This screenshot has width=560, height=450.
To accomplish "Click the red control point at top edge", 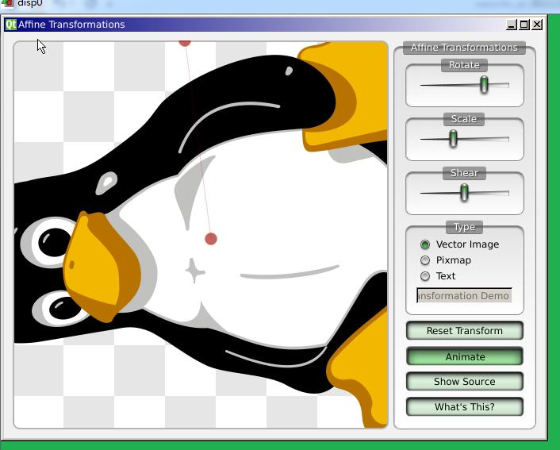I will [x=185, y=43].
